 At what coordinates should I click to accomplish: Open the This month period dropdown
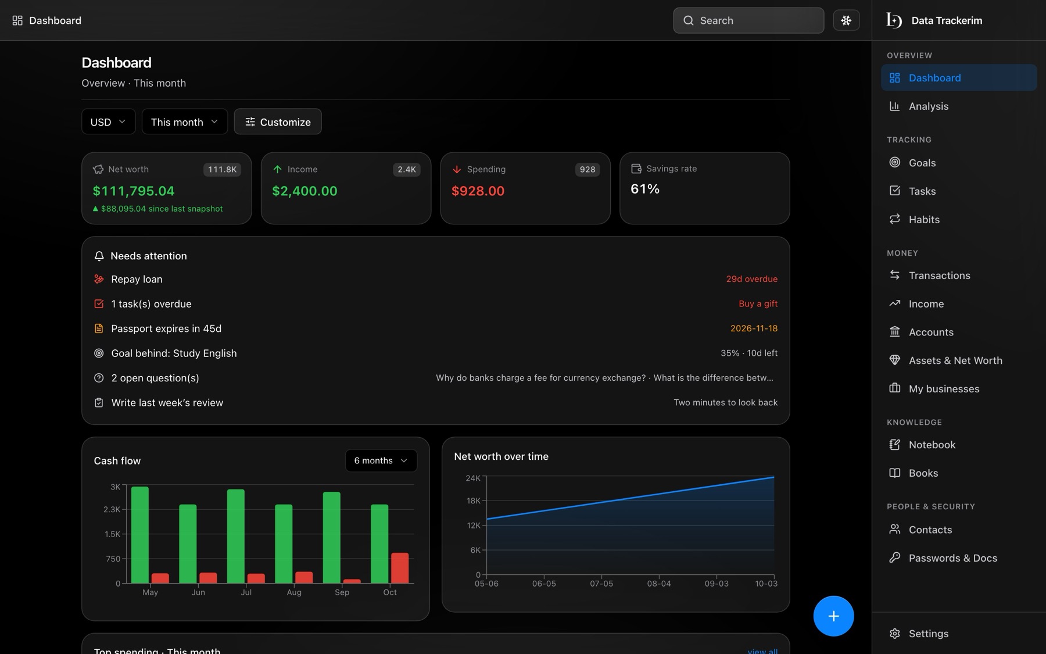185,121
